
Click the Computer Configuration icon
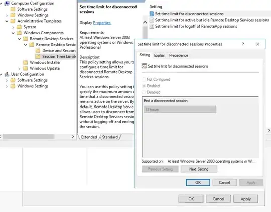tap(7, 3)
